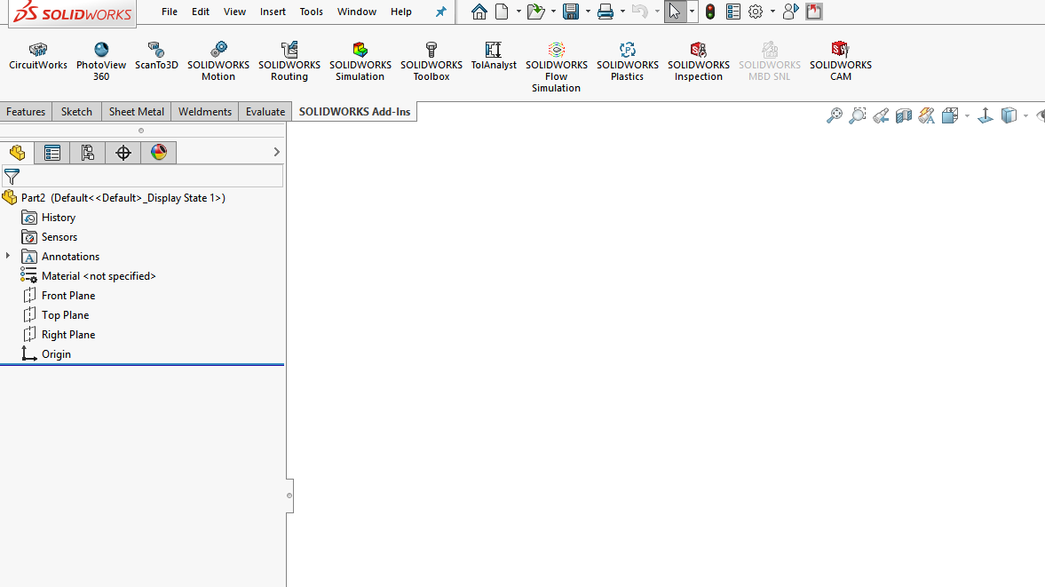The width and height of the screenshot is (1045, 587).
Task: Switch to the DimXpertManager tab
Action: (x=123, y=153)
